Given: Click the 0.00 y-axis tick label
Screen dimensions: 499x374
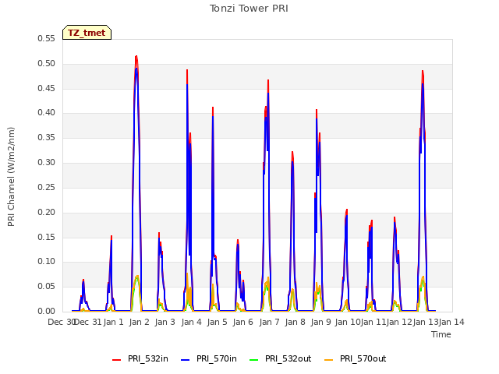Looking at the screenshot, I should click(x=46, y=311).
